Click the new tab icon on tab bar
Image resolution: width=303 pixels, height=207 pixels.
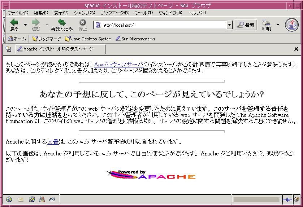click(x=8, y=49)
